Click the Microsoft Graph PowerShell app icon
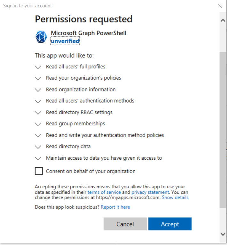Screen dimensions: 227x245 (41, 37)
